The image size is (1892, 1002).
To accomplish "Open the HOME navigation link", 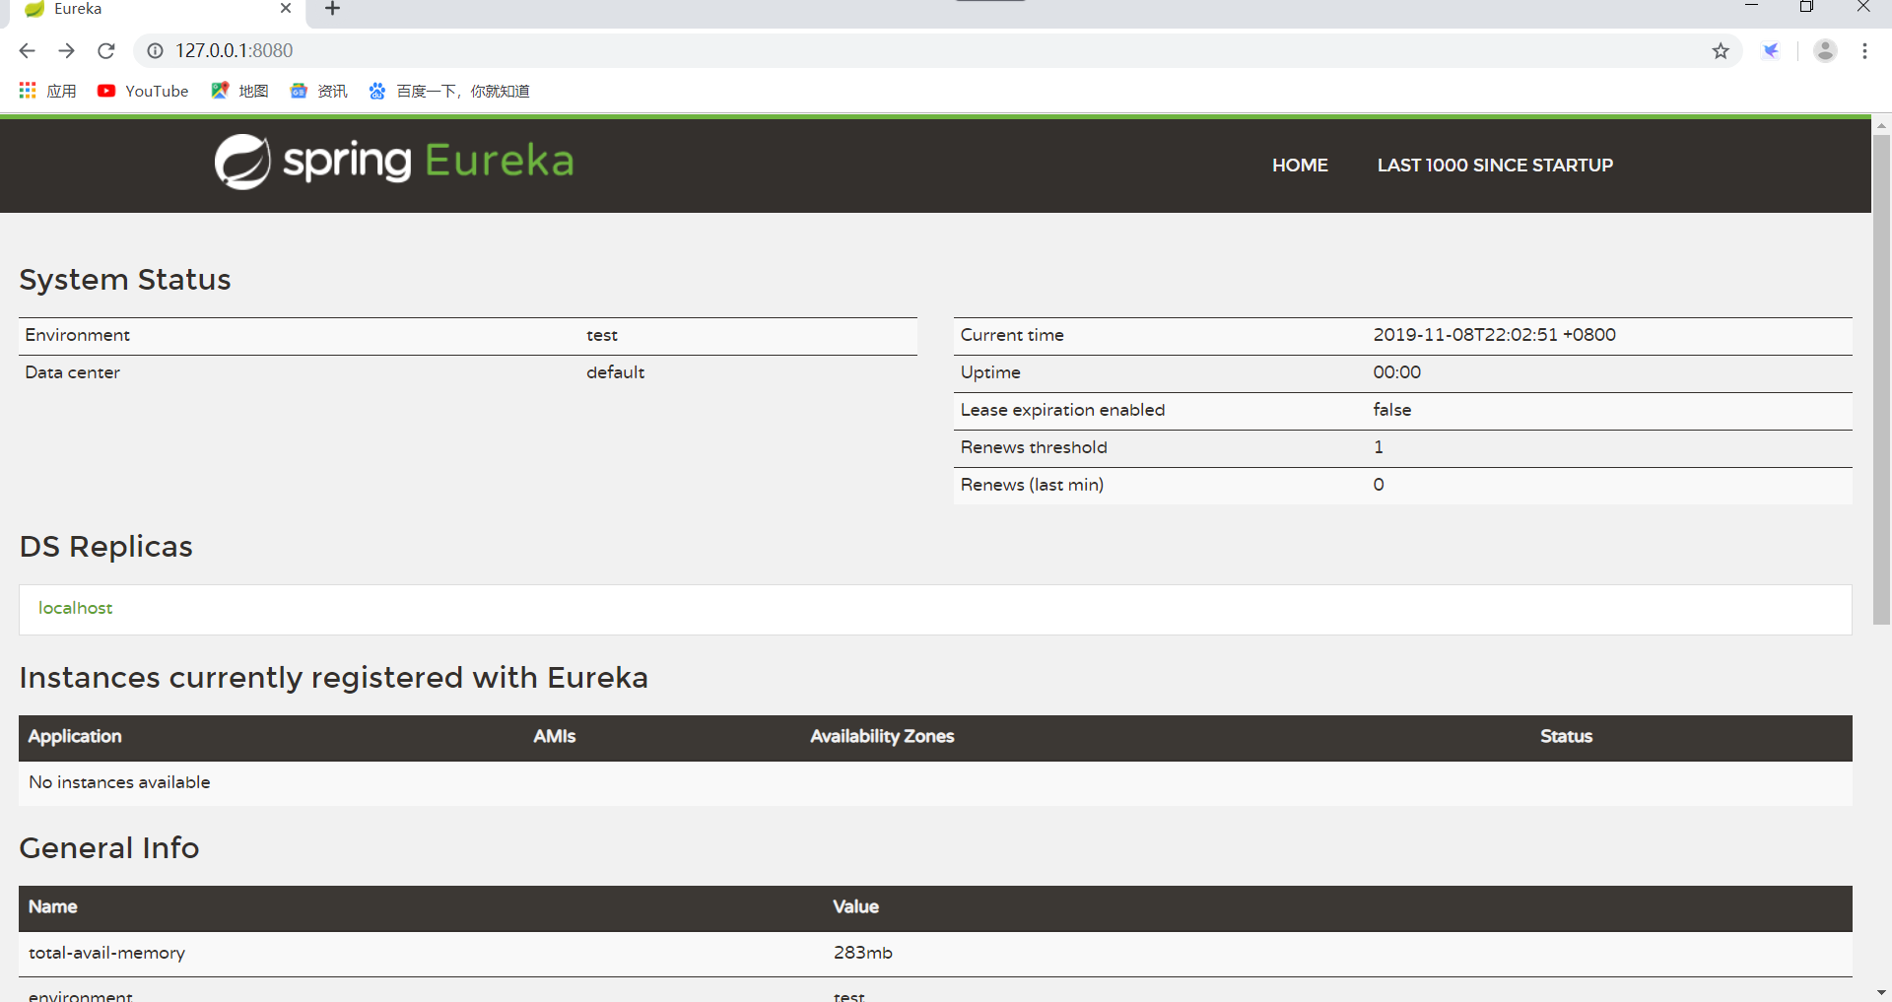I will (1300, 166).
